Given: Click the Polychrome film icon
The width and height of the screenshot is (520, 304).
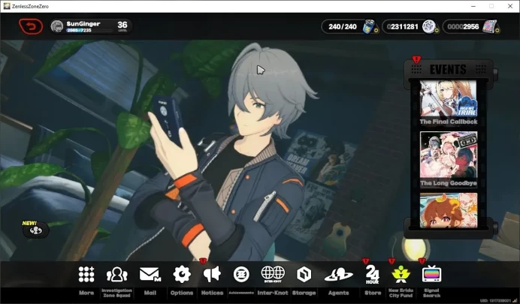Looking at the screenshot, I should [x=489, y=26].
